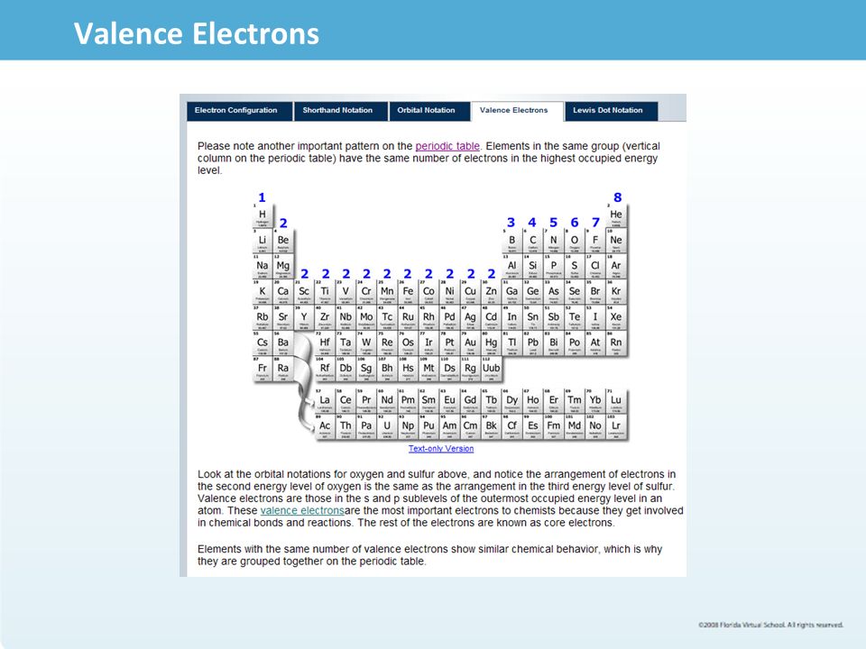This screenshot has width=866, height=649.
Task: Click the Plutonium (Pu) element tile
Action: coord(428,426)
